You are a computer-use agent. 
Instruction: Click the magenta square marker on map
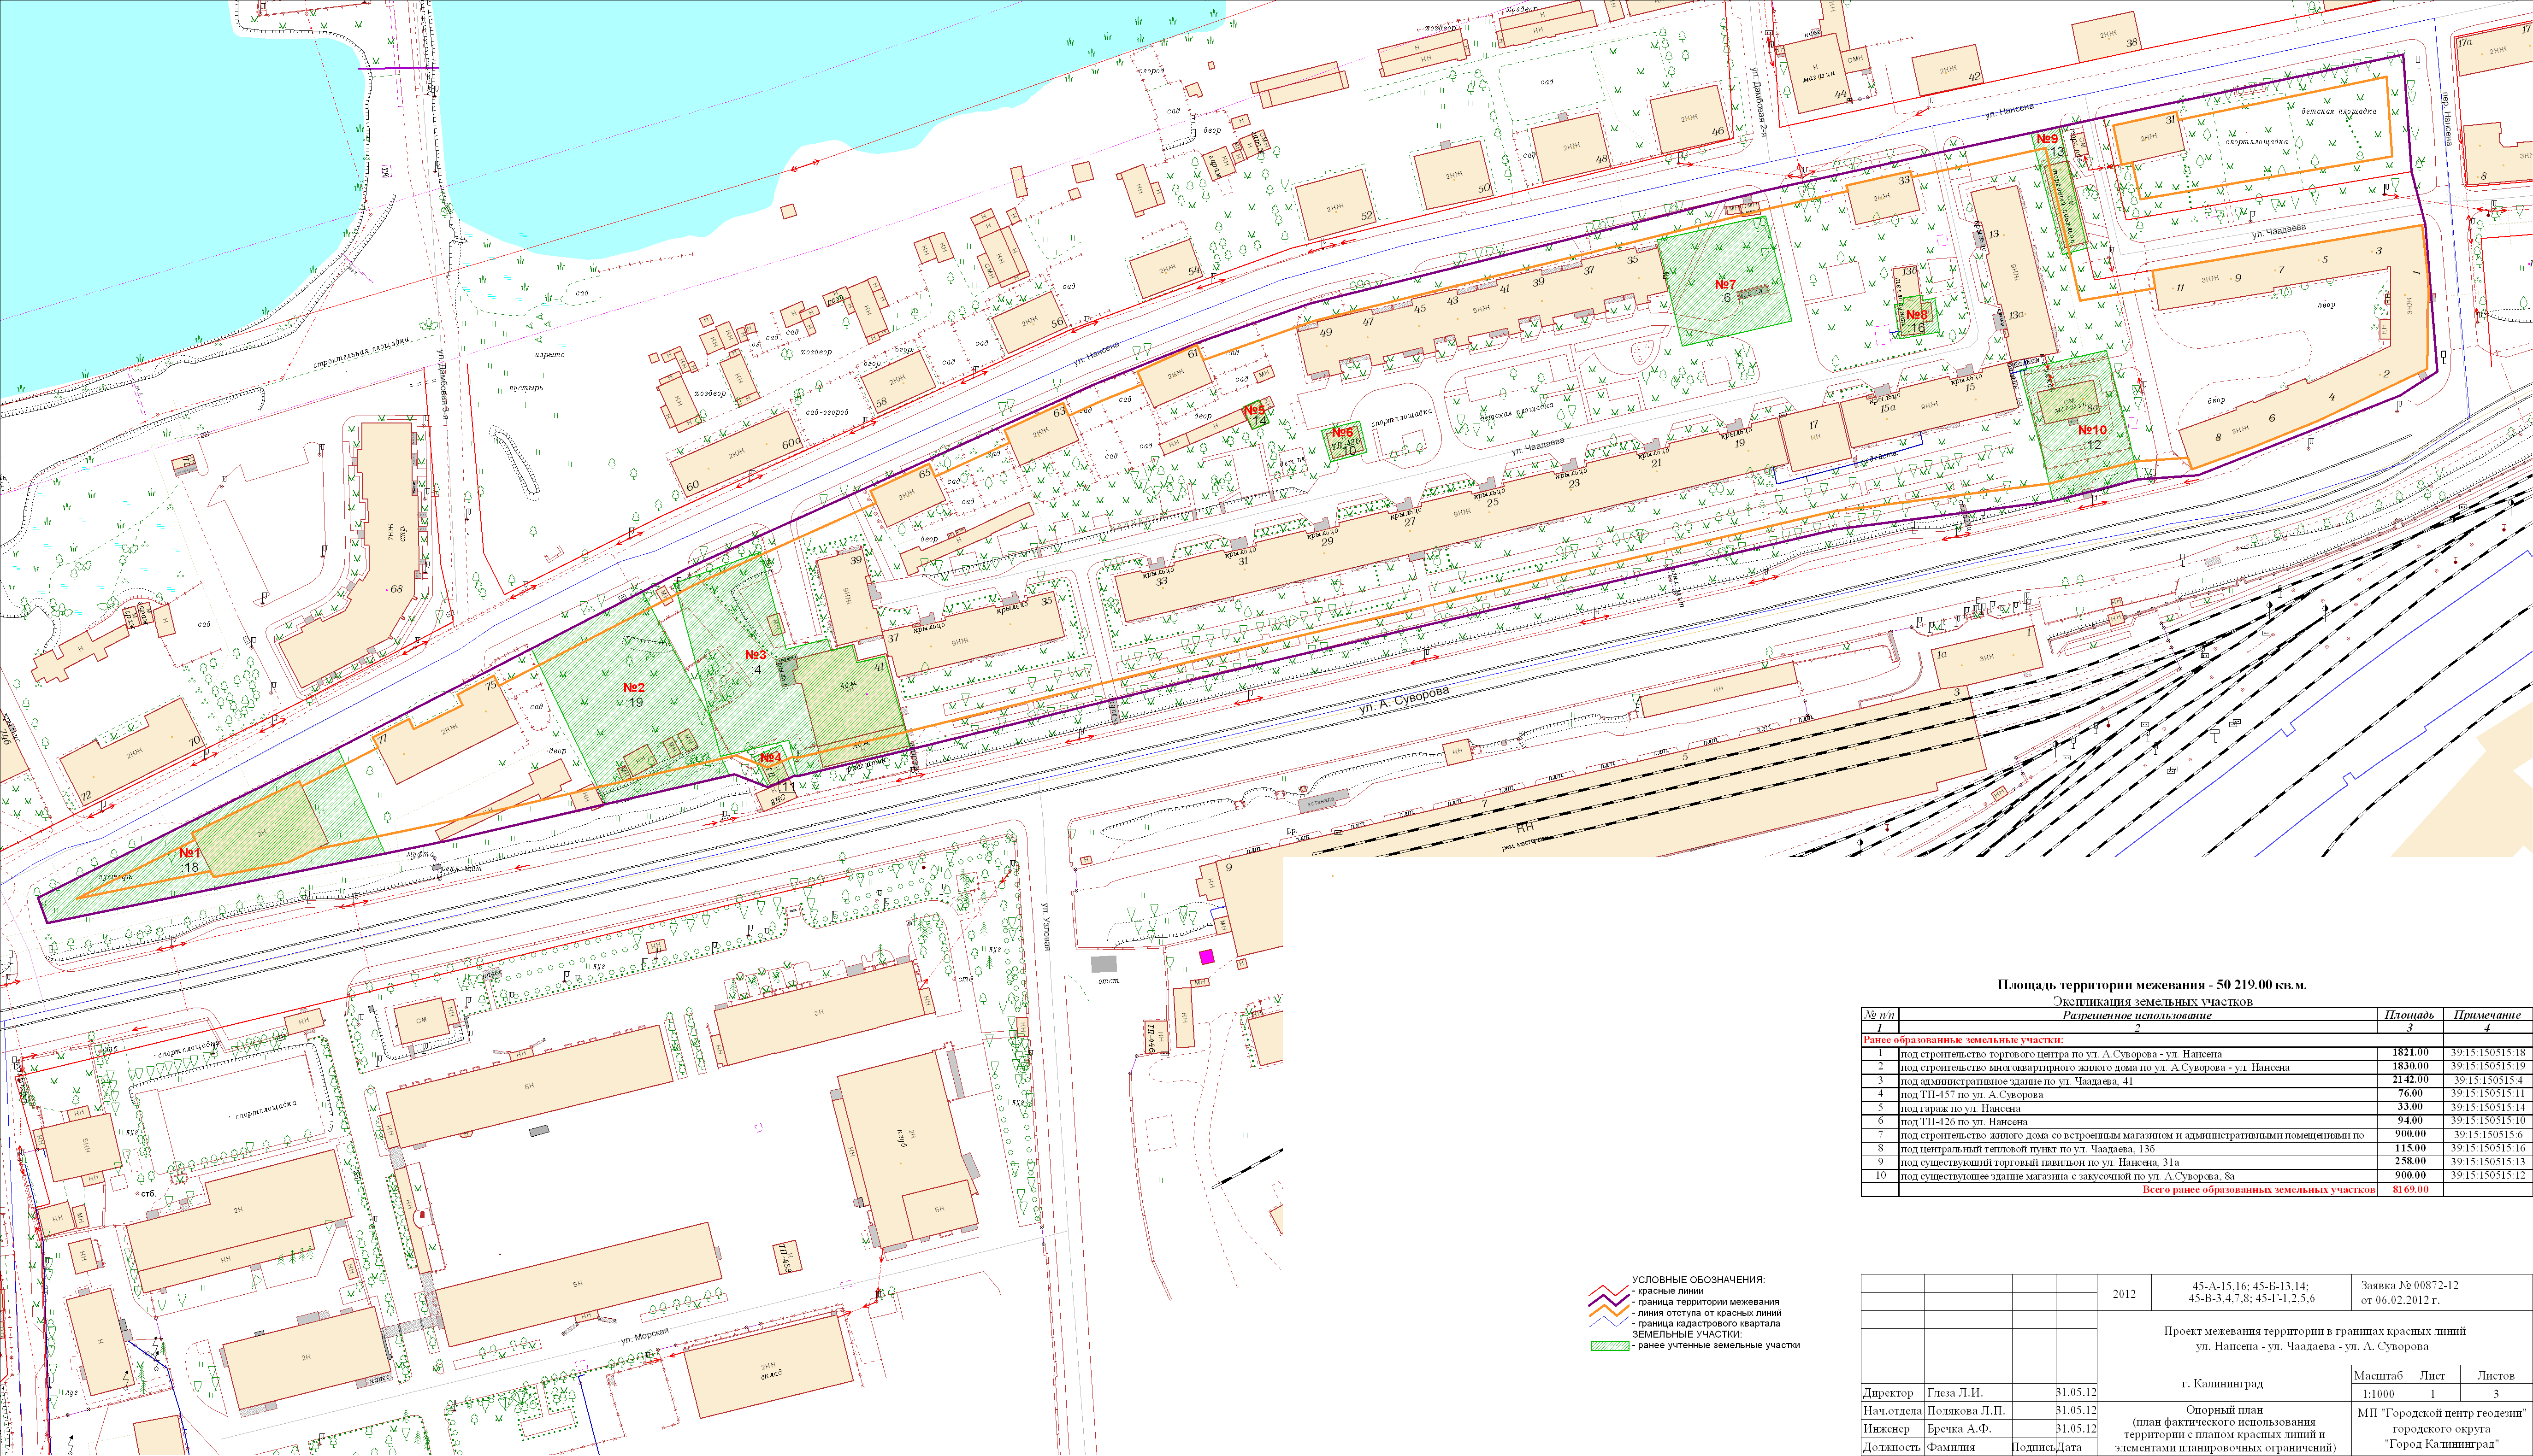[x=1206, y=957]
